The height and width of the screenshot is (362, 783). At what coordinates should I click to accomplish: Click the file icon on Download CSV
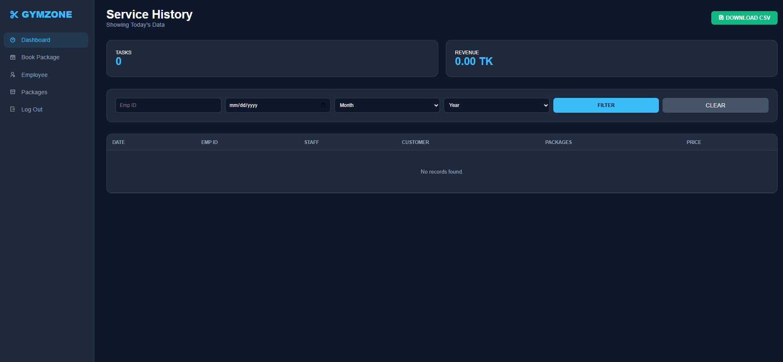click(x=721, y=18)
